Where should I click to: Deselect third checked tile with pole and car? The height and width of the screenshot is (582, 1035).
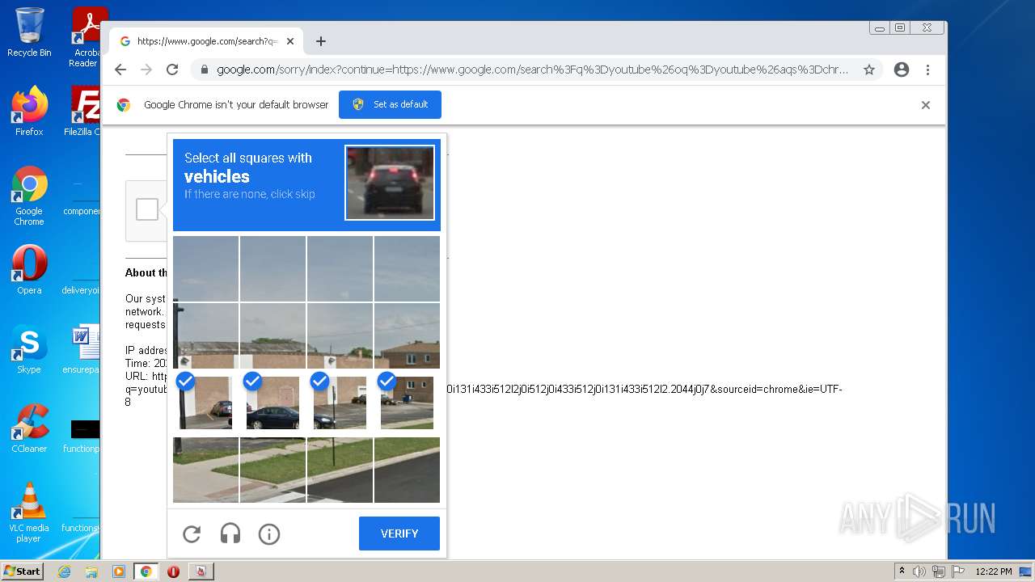pos(340,403)
